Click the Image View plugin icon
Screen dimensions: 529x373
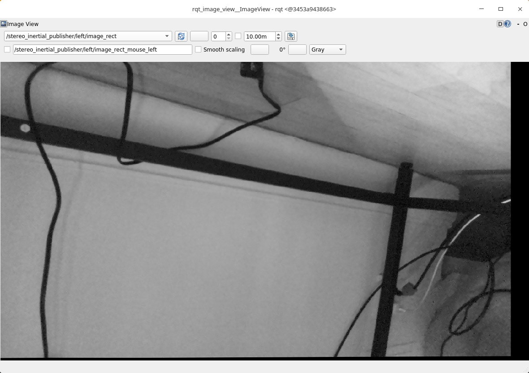click(x=4, y=24)
